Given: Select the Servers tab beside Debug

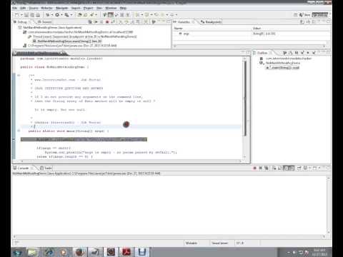Looking at the screenshot, I should [x=44, y=22].
